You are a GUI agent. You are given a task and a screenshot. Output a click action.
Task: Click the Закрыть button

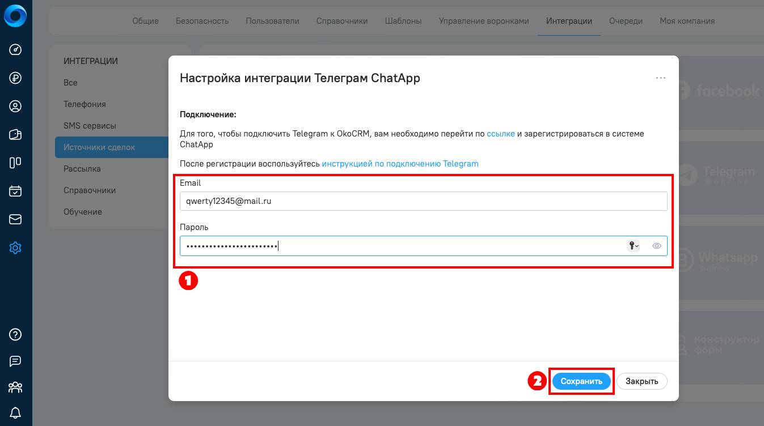click(641, 381)
